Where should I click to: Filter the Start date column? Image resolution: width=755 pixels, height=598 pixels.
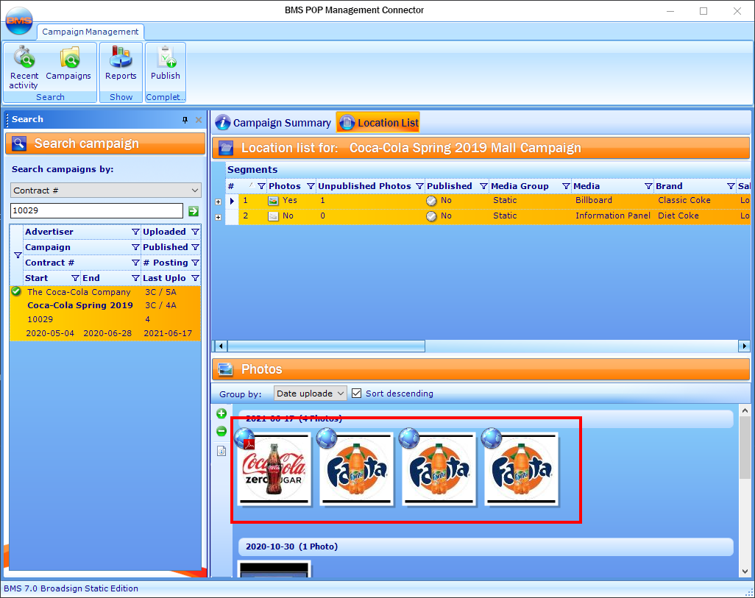pyautogui.click(x=75, y=278)
